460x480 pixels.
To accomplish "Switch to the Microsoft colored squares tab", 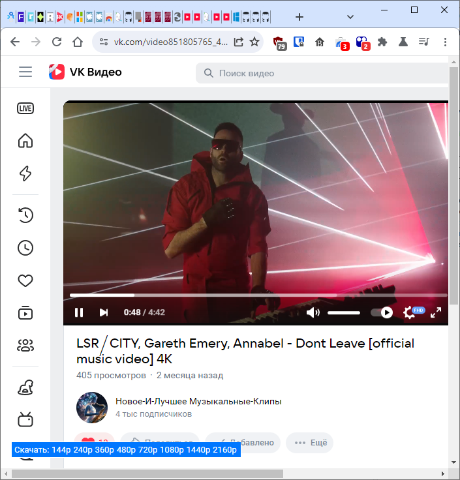I will 80,17.
